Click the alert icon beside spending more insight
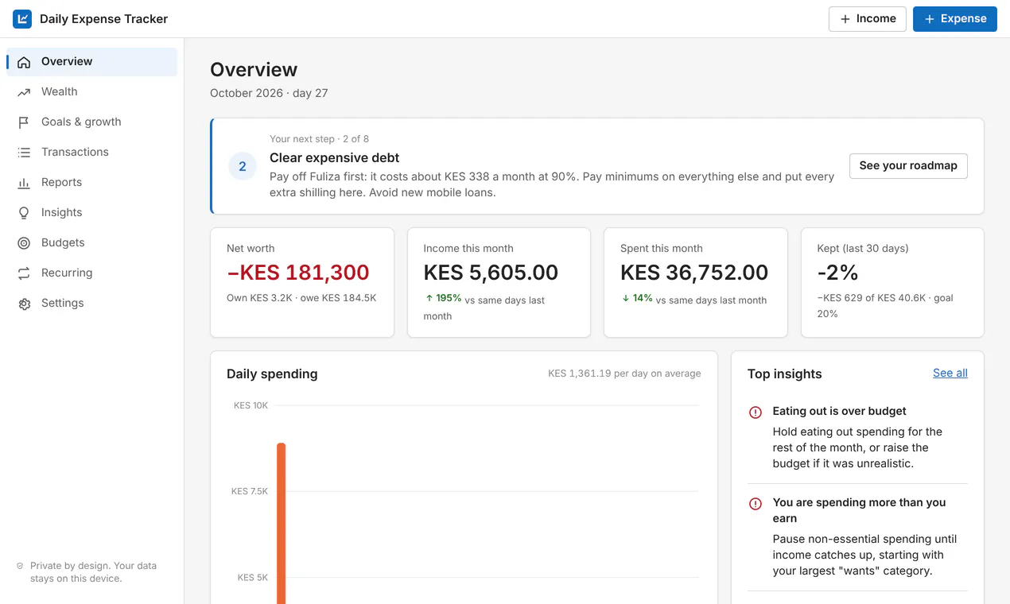Screen dimensions: 1010x604 pos(756,504)
